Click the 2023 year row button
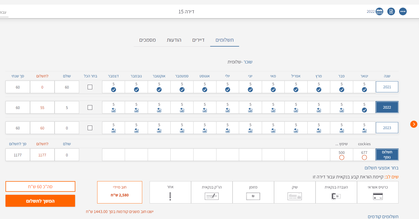The width and height of the screenshot is (419, 219). click(387, 128)
